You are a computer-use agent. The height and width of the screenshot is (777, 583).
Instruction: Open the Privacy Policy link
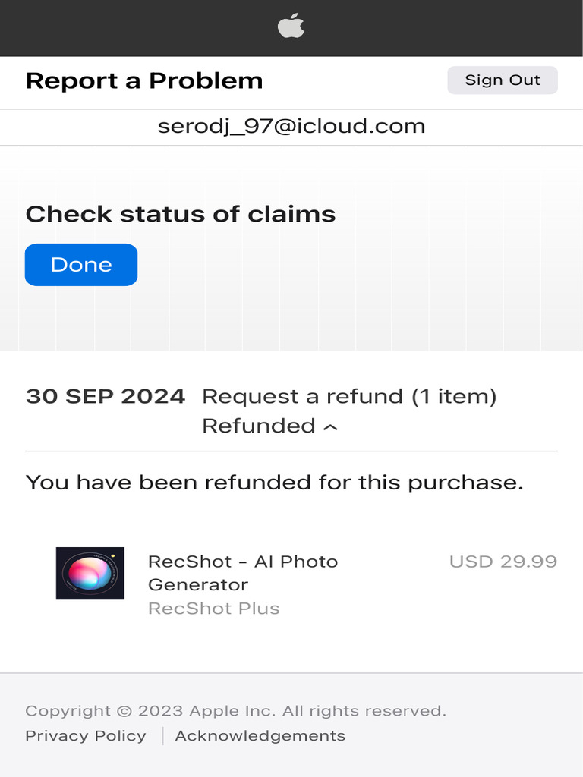[86, 735]
